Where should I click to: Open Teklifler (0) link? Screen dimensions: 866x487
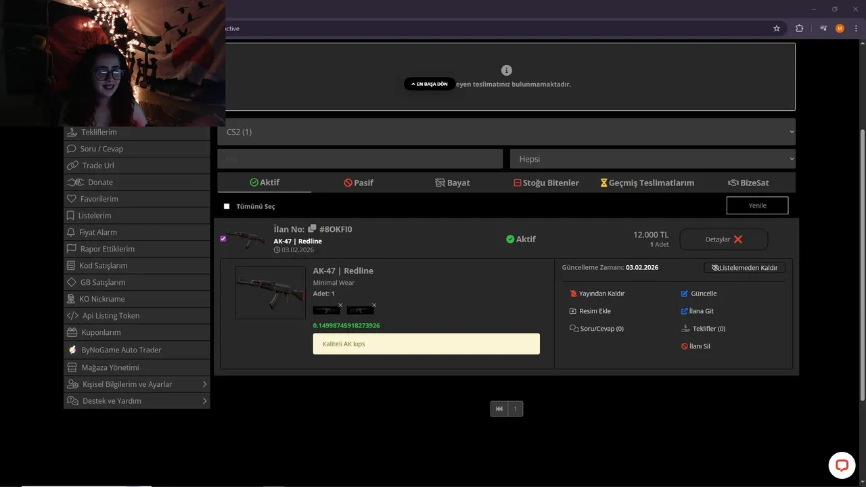(704, 329)
